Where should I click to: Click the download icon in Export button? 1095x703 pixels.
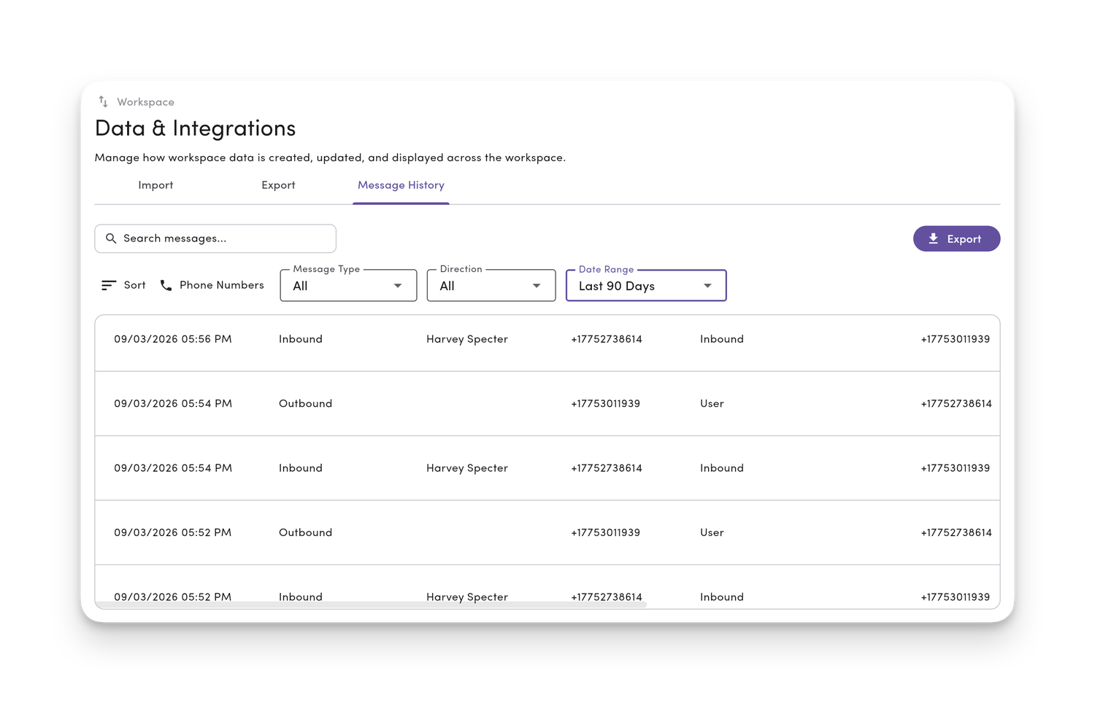pos(933,238)
